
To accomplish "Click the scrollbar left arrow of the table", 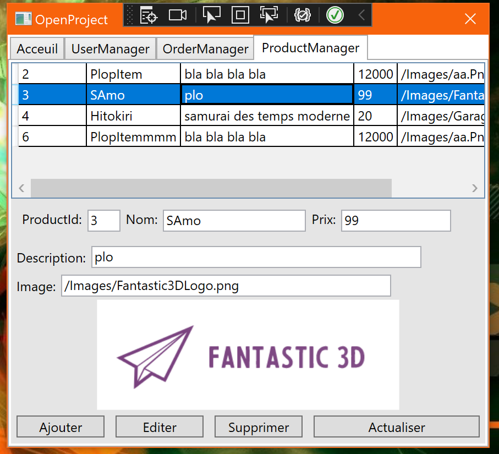I will 21,188.
